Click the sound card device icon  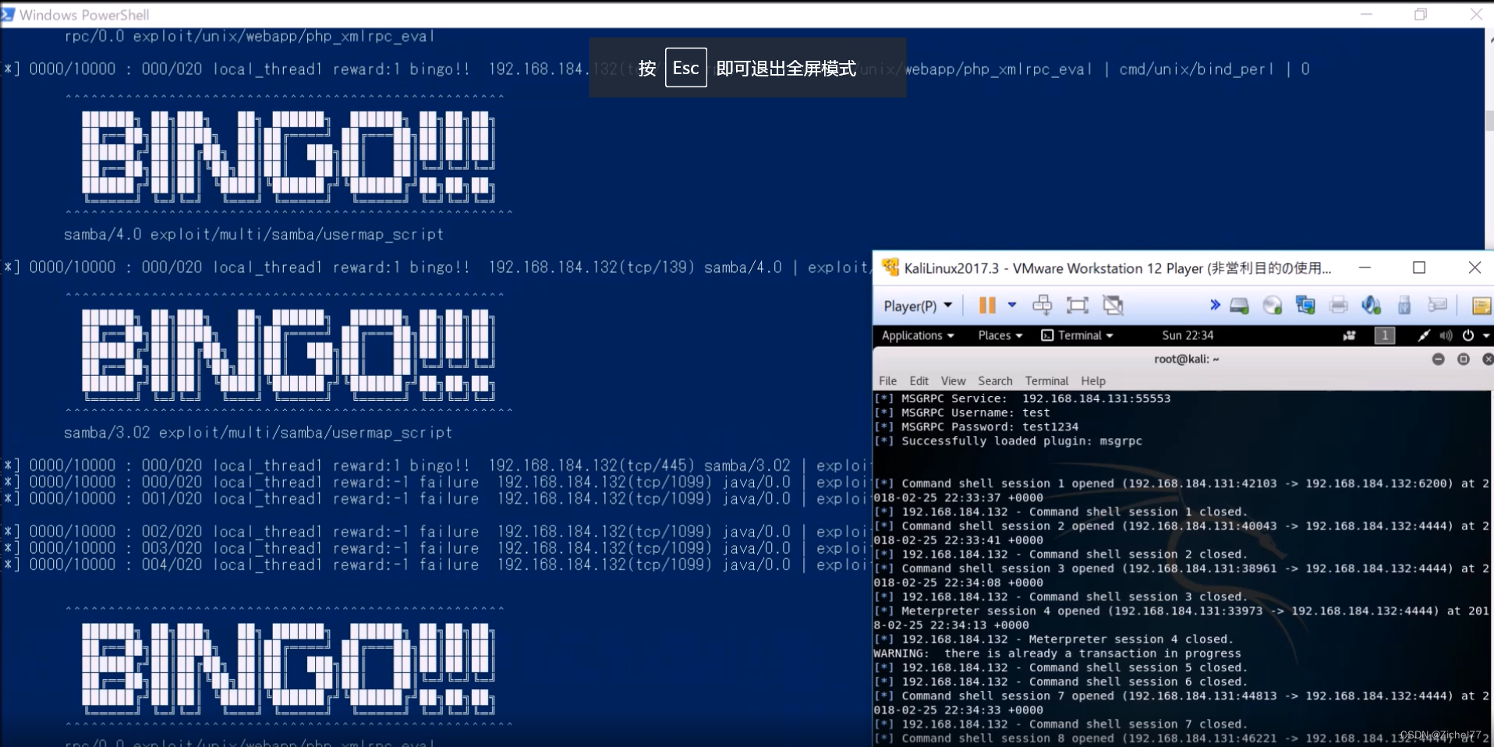1372,305
